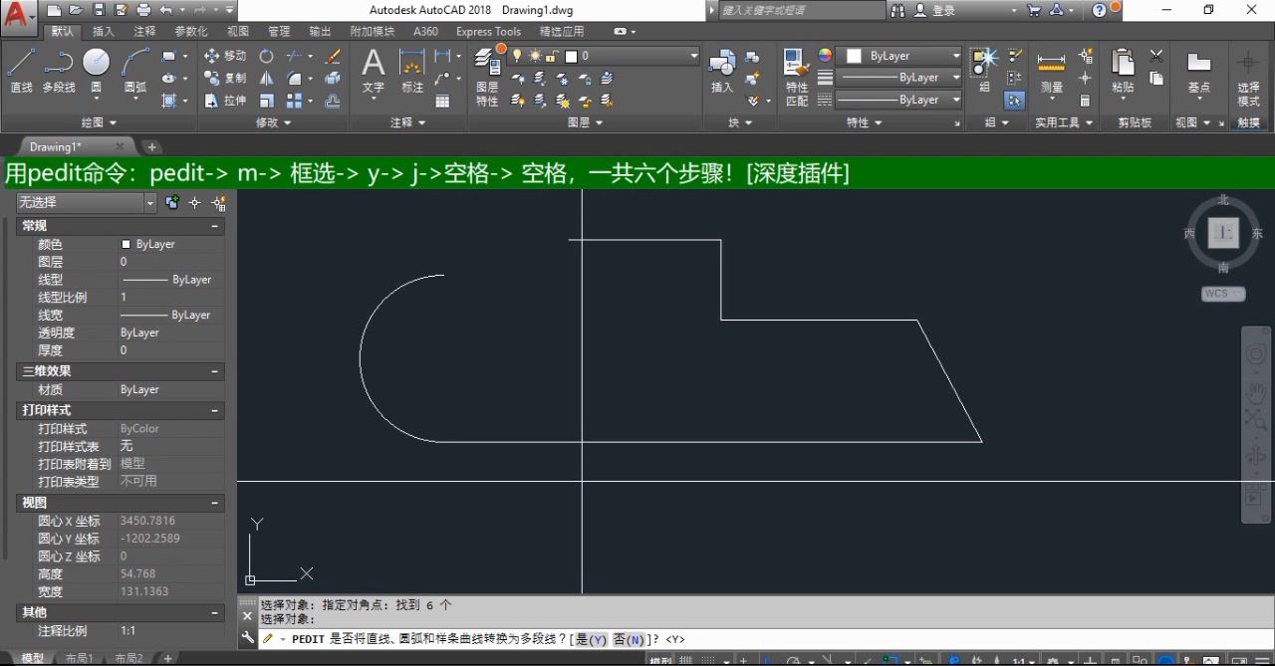
Task: Activate the Move (移动) tool
Action: coord(225,56)
